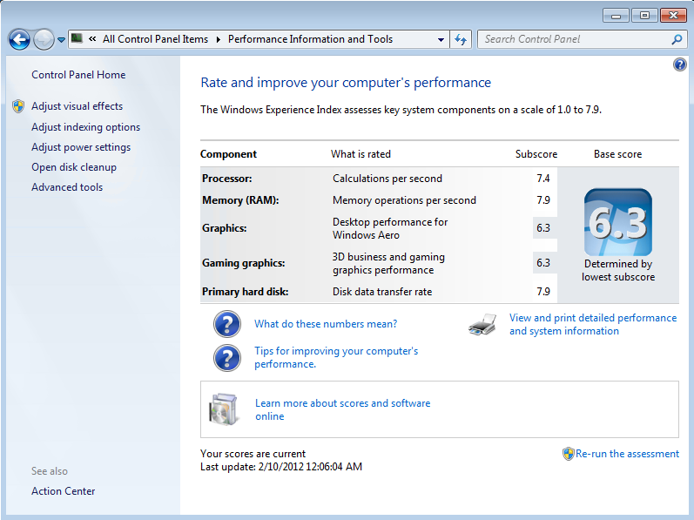Viewport: 694px width, 520px height.
Task: Open Adjust visual effects
Action: point(77,106)
